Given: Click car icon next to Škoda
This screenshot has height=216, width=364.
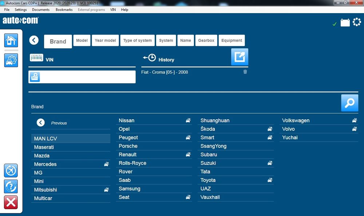Looking at the screenshot, I should [270, 129].
